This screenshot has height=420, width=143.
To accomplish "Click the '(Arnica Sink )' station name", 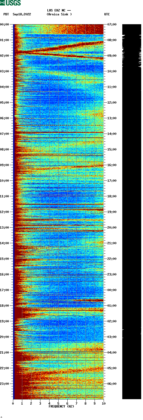I will point(59,14).
